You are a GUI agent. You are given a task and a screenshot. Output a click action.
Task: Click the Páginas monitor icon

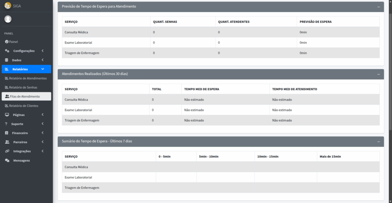(x=7, y=115)
